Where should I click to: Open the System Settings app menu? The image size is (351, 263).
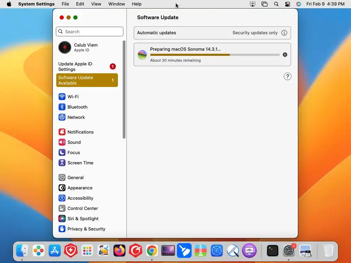(36, 4)
